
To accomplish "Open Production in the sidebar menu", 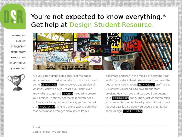I will pyautogui.click(x=18, y=58).
